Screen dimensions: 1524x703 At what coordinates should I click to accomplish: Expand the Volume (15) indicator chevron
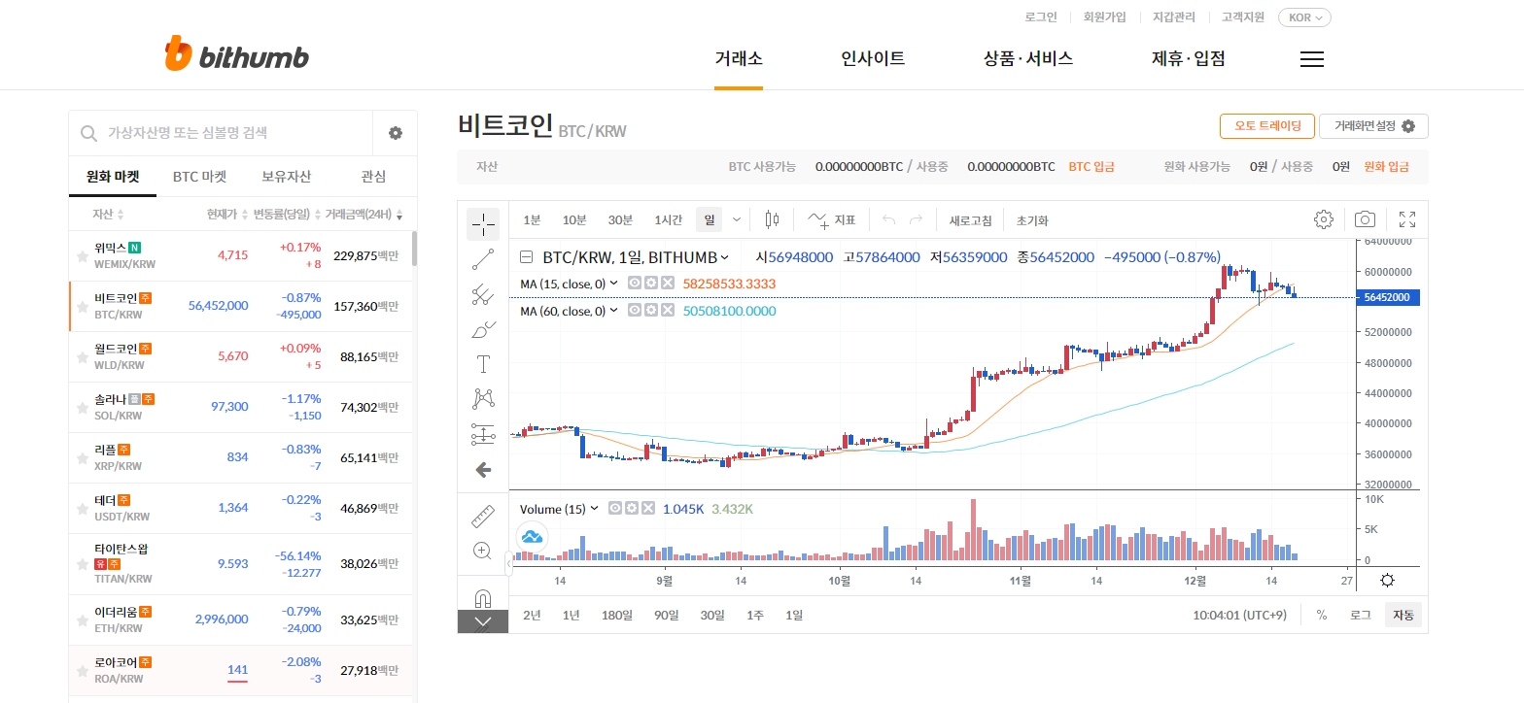point(594,509)
